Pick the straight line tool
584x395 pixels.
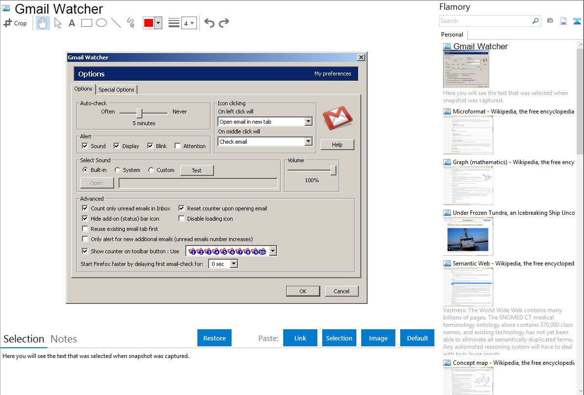tap(116, 23)
